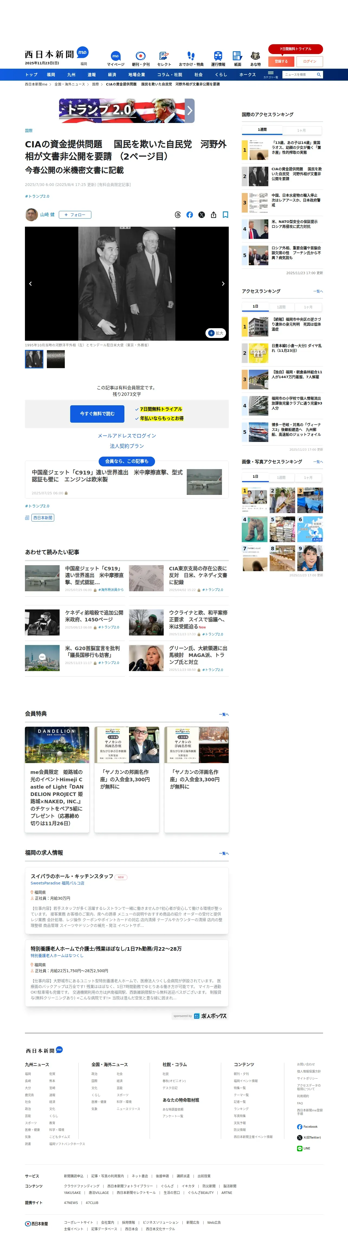Follow author with フォロー button
348x1233 pixels.
point(75,215)
